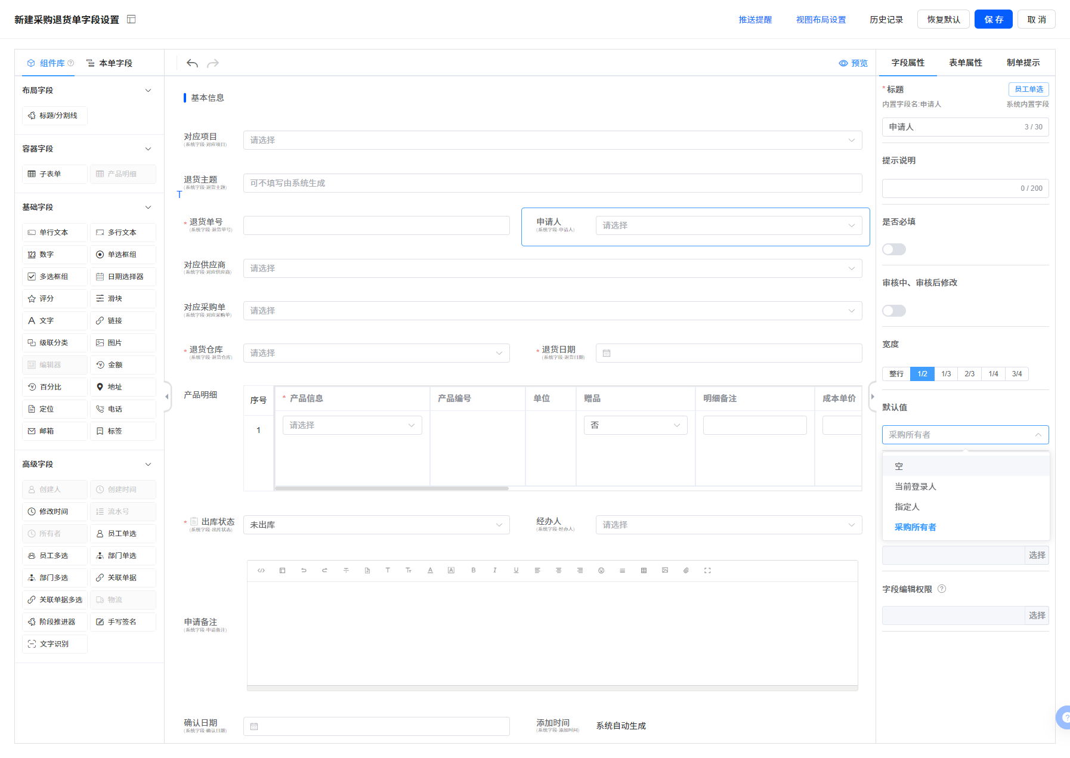
Task: Enable the 是否必填 switch
Action: click(x=893, y=249)
